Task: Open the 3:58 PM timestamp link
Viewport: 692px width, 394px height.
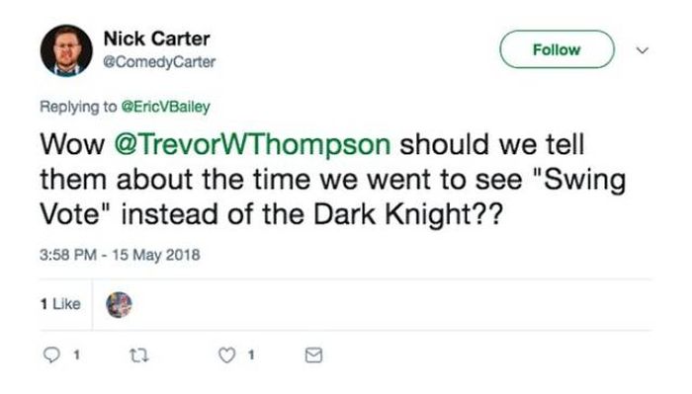Action: pyautogui.click(x=68, y=255)
